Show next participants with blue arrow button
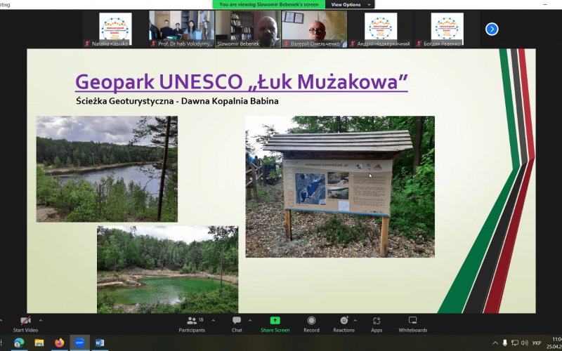This screenshot has width=562, height=351. tap(492, 29)
